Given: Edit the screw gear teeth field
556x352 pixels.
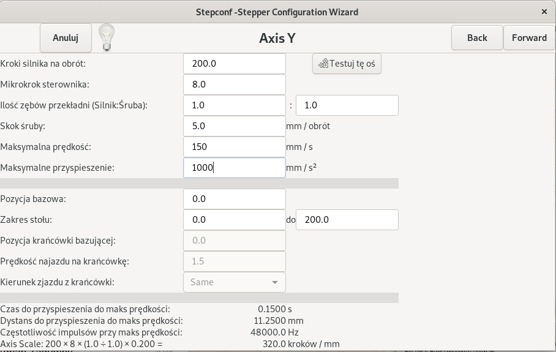Looking at the screenshot, I should click(x=347, y=105).
